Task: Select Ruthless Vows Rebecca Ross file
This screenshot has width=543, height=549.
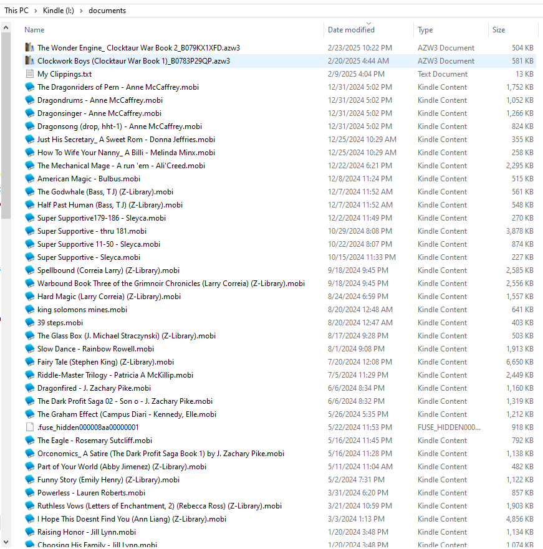Action: coord(160,506)
